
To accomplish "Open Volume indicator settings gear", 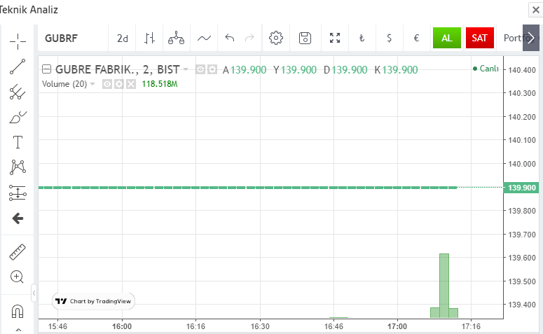I will (119, 84).
